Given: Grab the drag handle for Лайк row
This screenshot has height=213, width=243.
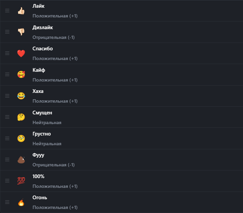Looking at the screenshot, I should tap(7, 11).
